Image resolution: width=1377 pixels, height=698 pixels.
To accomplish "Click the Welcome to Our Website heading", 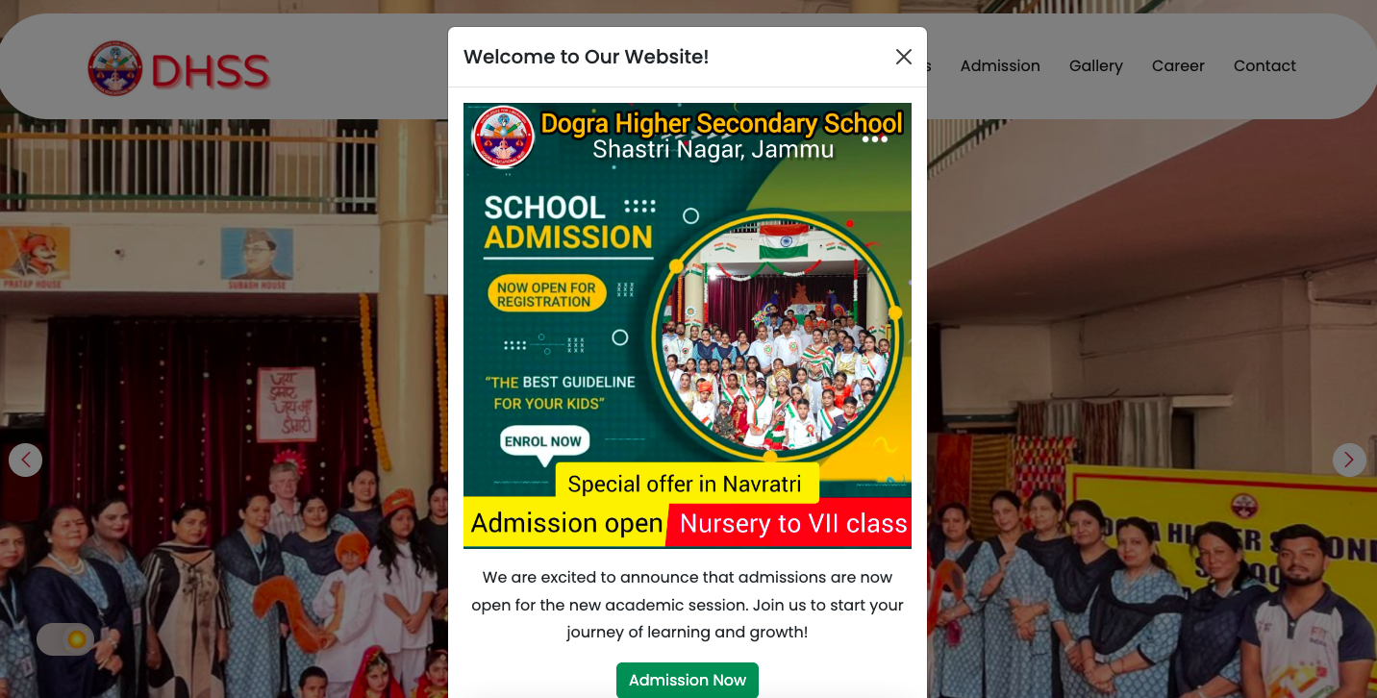I will click(586, 57).
